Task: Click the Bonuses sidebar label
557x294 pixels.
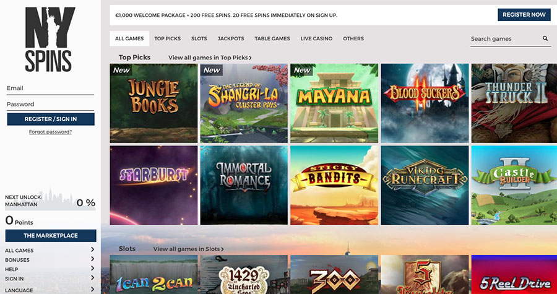Action: pyautogui.click(x=17, y=260)
